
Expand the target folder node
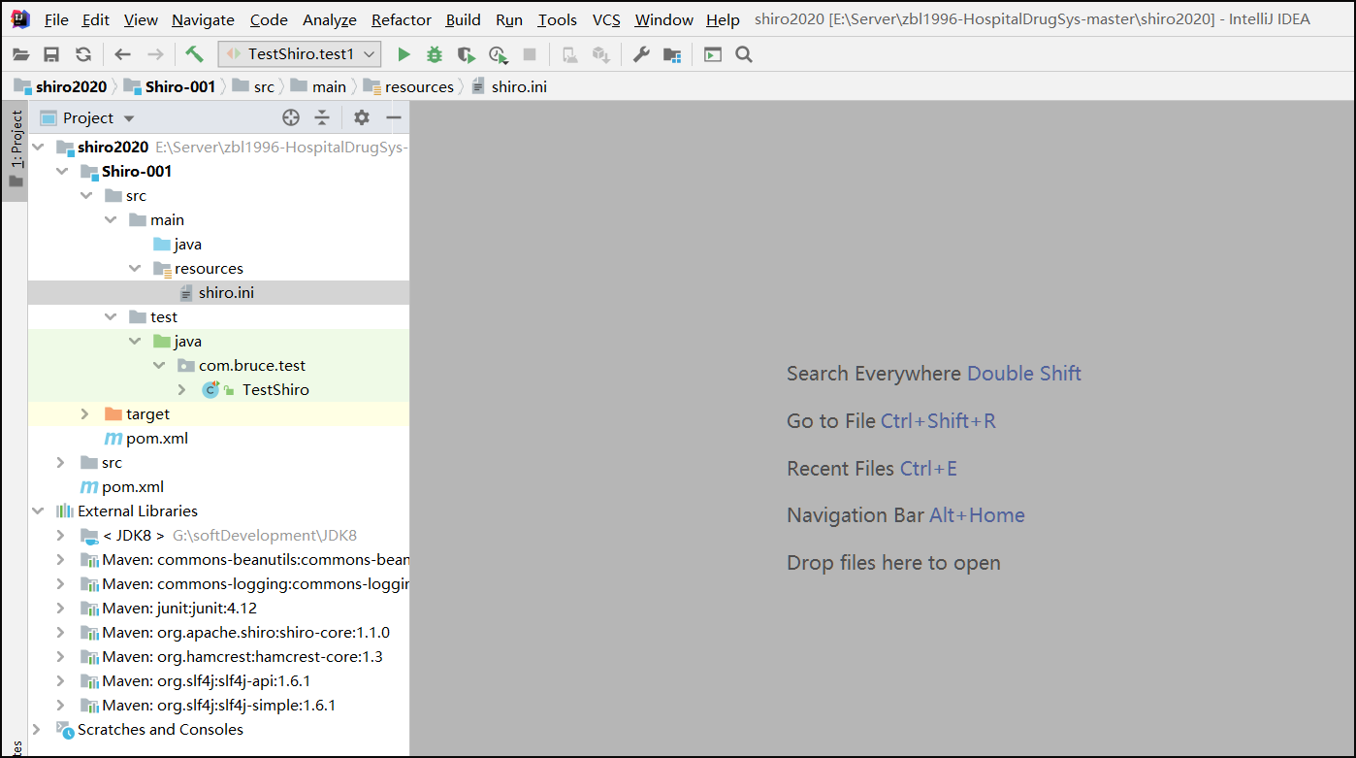(x=86, y=413)
